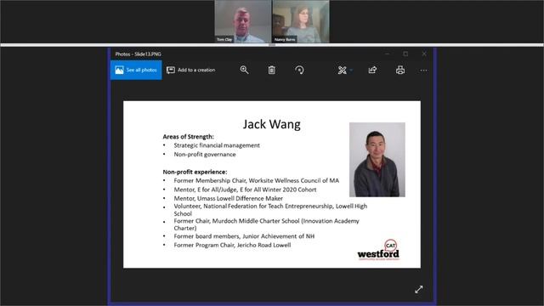Click 'Non-profit experience:' heading
This screenshot has height=306, width=544.
click(x=195, y=172)
